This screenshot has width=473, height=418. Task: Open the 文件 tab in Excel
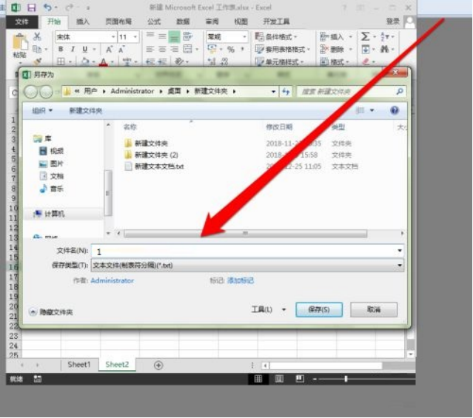point(21,21)
